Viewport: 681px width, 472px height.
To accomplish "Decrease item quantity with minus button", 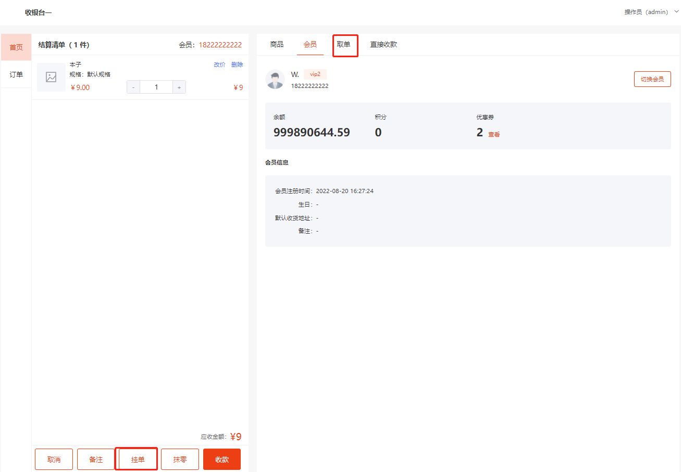I will click(x=133, y=87).
